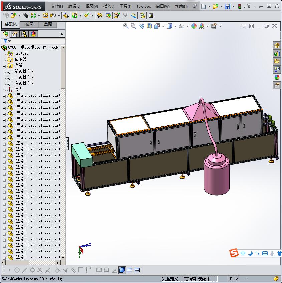Click the Bill of Materials icon
Viewport: 282px width, 283px height.
(x=108, y=16)
